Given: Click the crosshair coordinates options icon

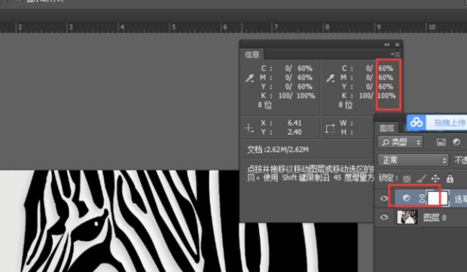Looking at the screenshot, I should [249, 128].
